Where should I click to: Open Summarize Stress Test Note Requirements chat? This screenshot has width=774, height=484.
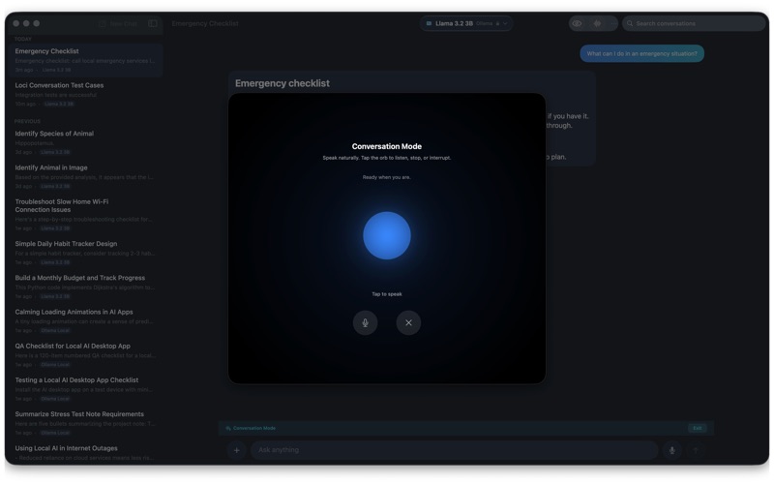(x=85, y=423)
